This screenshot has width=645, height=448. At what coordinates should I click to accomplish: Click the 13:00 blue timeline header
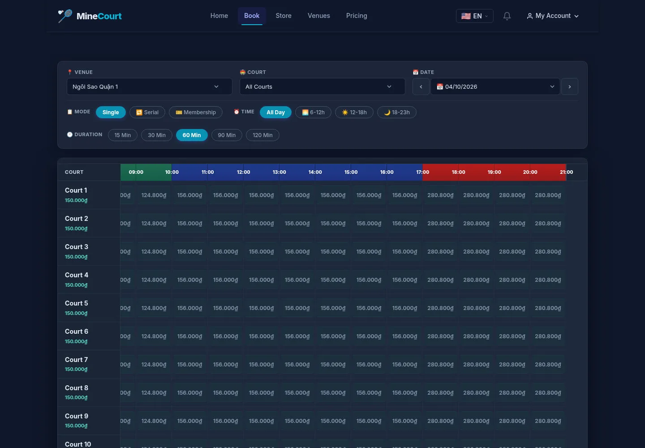tap(279, 172)
